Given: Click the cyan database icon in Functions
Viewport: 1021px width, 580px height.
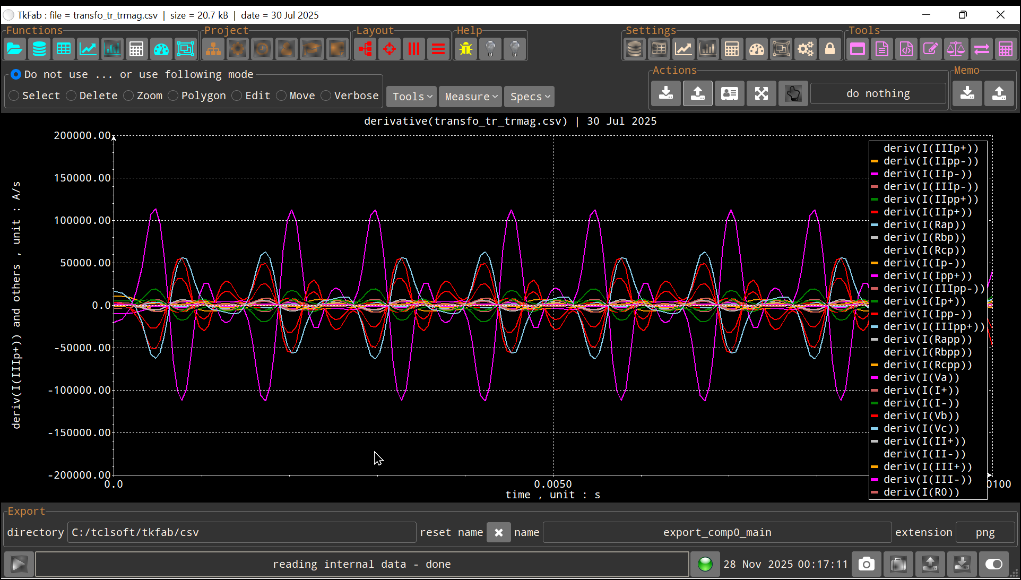Looking at the screenshot, I should (x=39, y=49).
